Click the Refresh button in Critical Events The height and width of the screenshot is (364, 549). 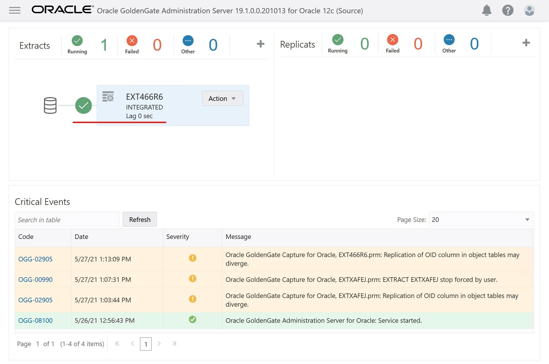pyautogui.click(x=140, y=220)
